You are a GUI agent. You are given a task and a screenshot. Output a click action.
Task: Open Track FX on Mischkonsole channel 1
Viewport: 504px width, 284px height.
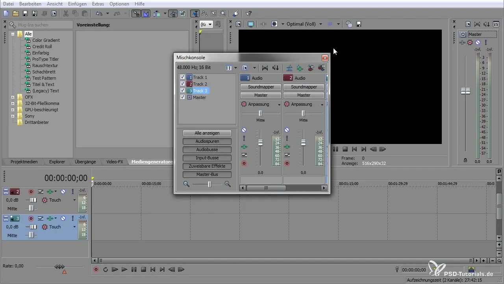[x=244, y=146]
